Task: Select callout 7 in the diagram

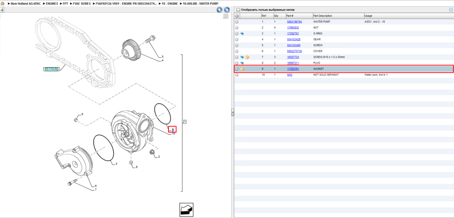Action: click(x=95, y=190)
